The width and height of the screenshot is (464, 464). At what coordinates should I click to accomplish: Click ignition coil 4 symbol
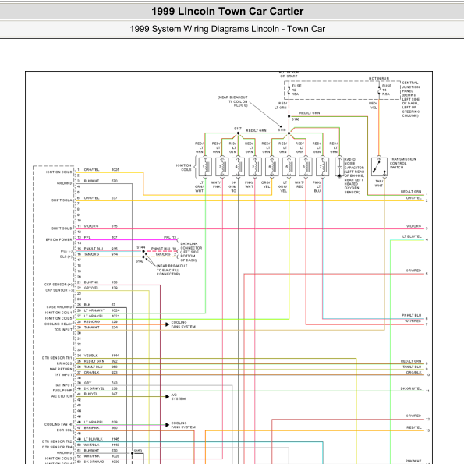pyautogui.click(x=238, y=167)
